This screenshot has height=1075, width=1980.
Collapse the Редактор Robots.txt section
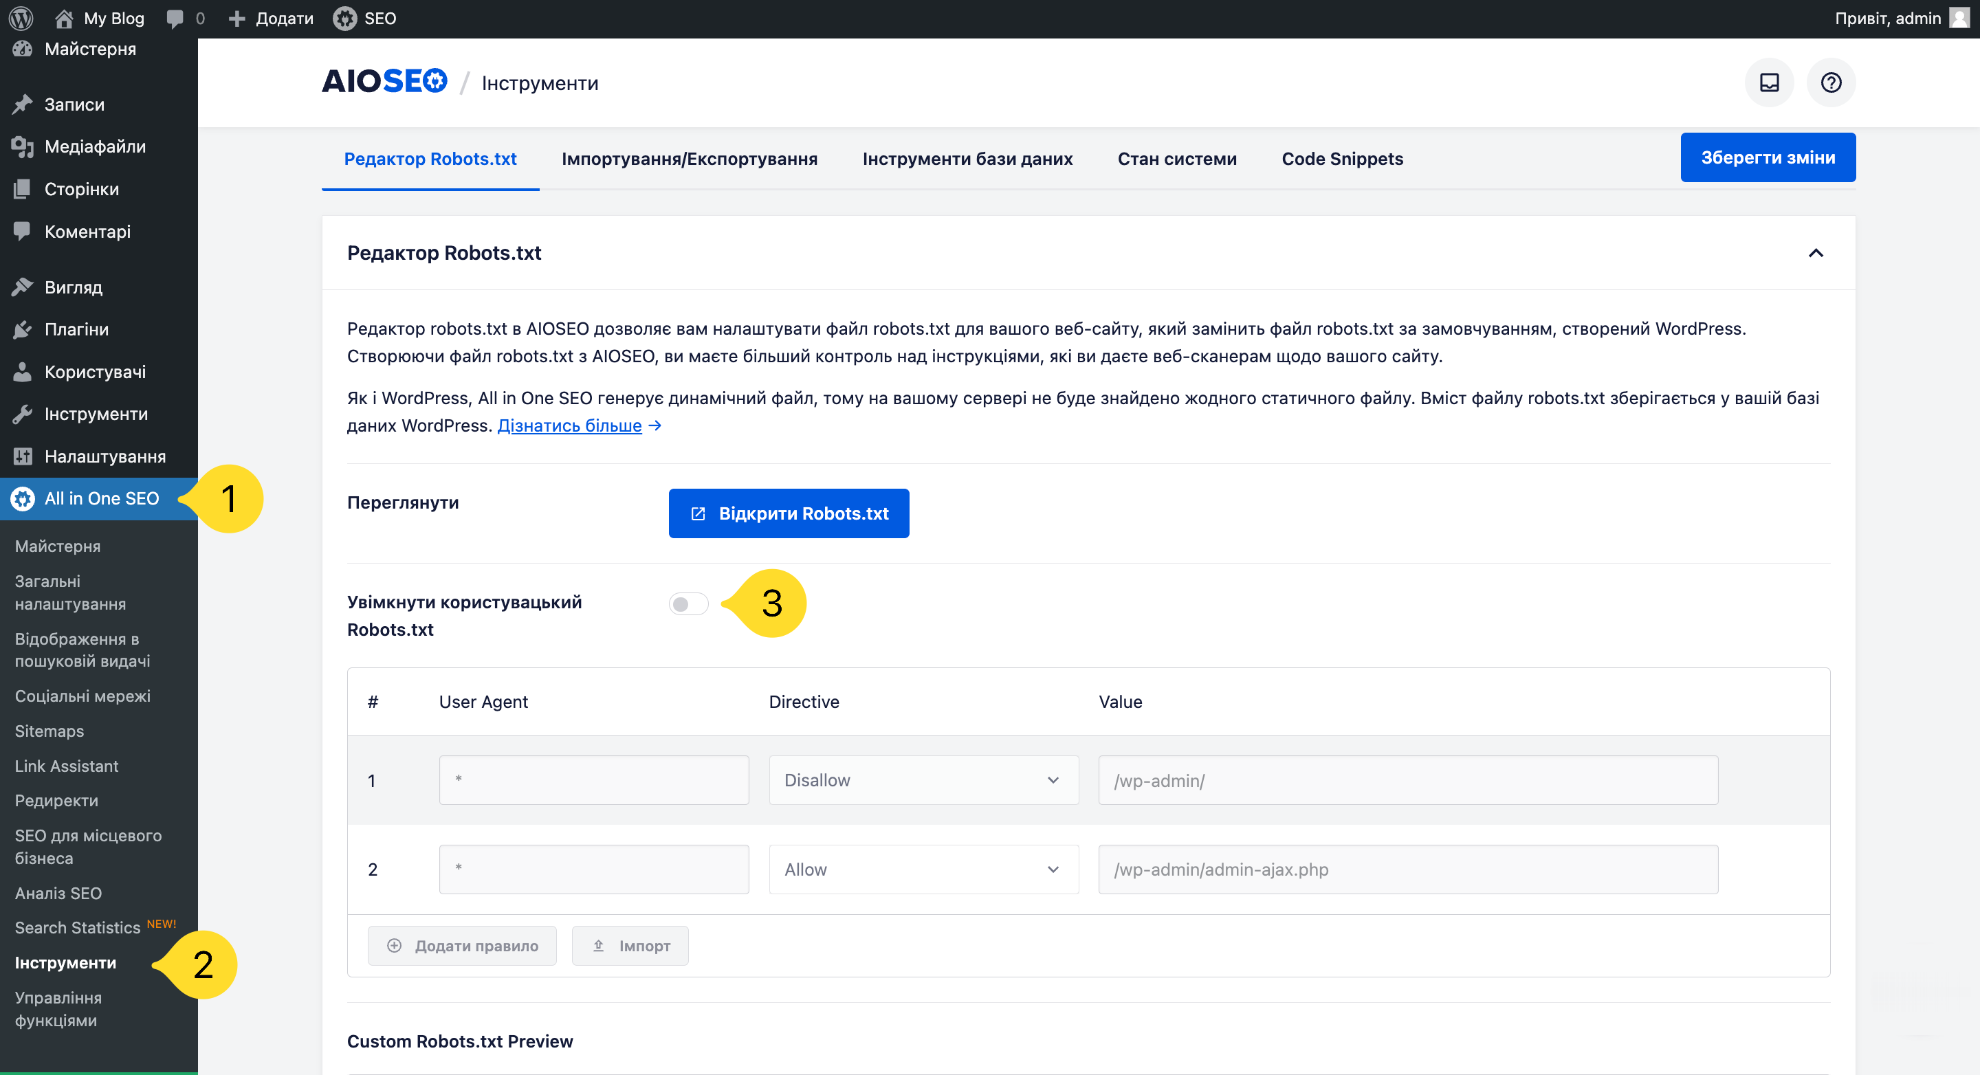[x=1816, y=253]
